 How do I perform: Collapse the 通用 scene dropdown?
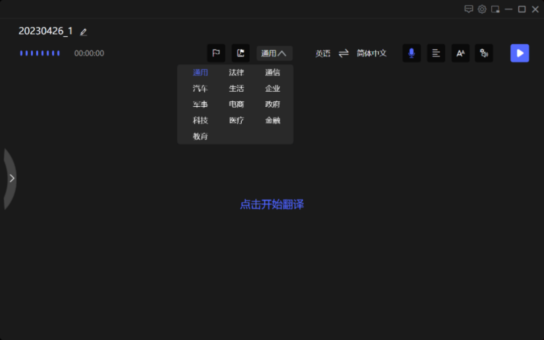(x=274, y=53)
